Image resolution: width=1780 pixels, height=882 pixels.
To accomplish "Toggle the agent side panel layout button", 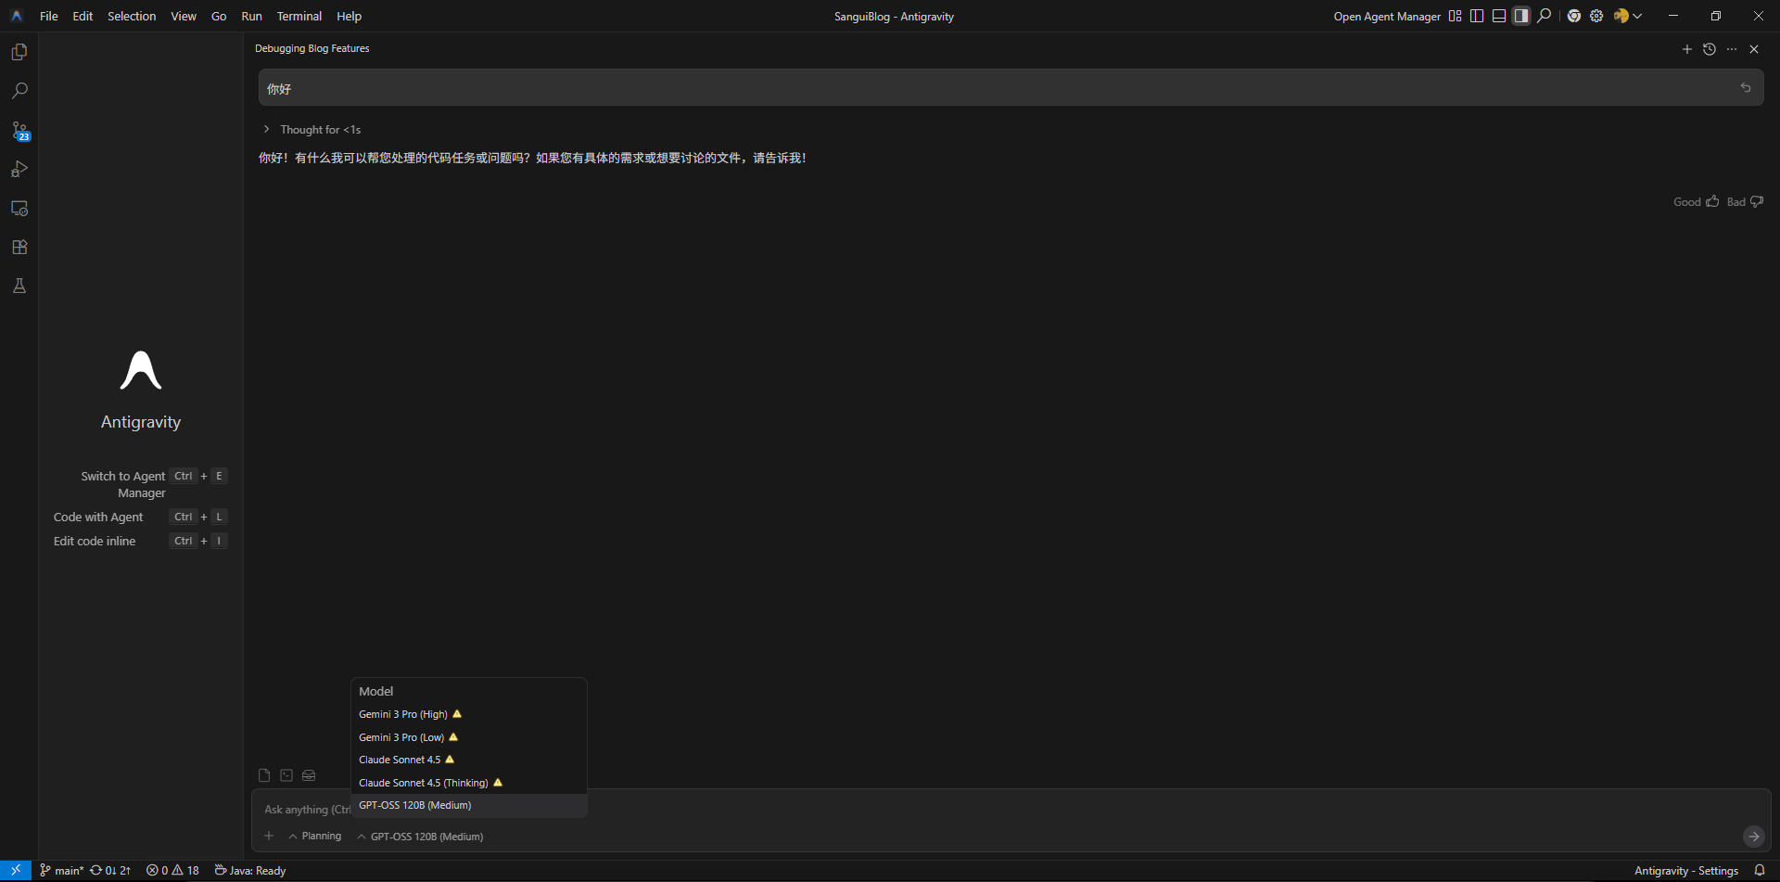I will tap(1521, 16).
